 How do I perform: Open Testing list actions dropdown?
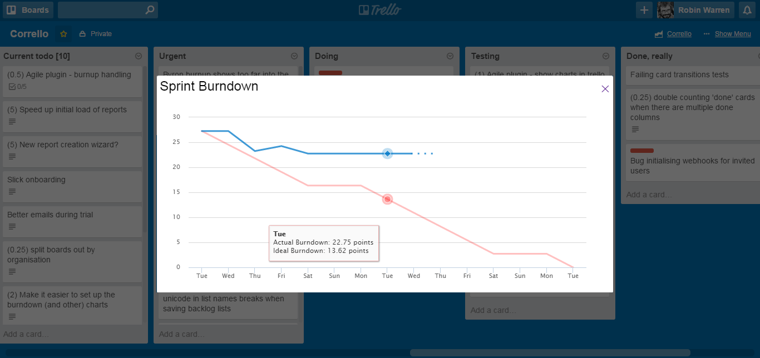606,56
